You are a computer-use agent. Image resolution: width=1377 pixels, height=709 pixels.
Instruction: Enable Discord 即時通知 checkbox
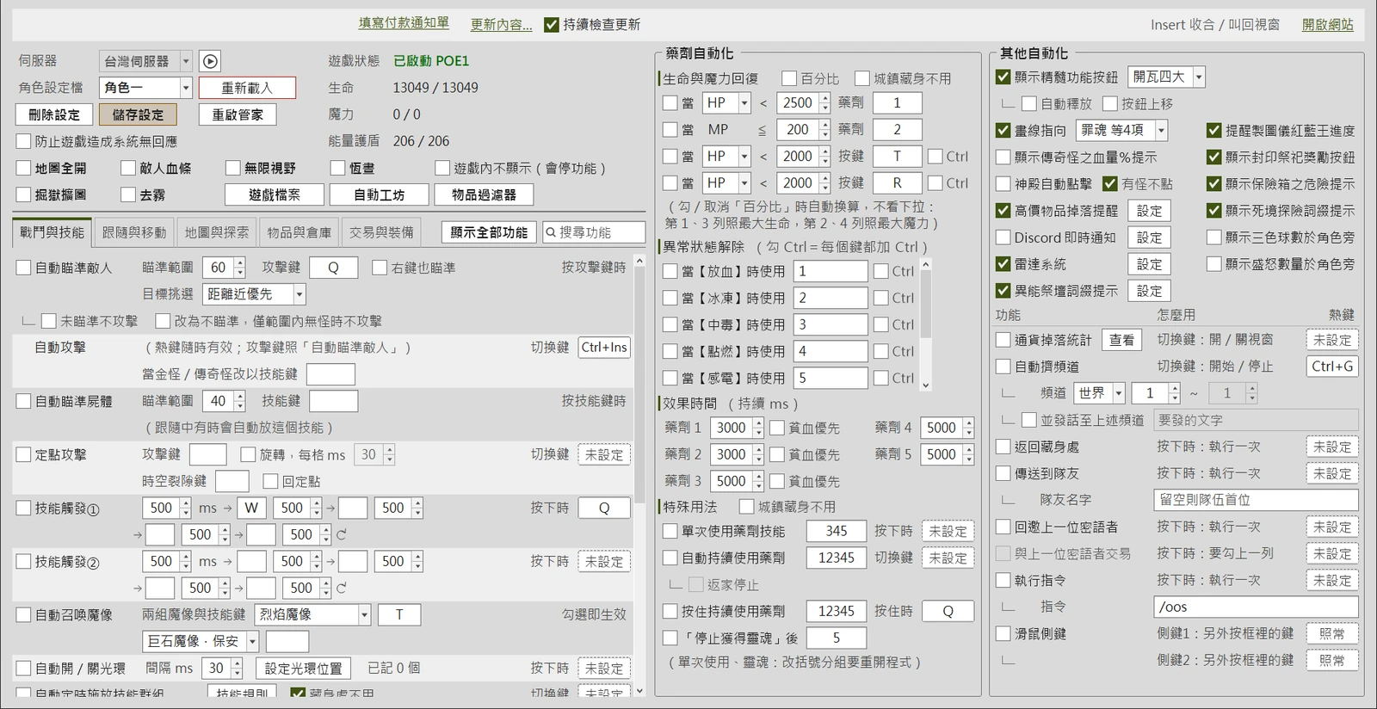click(x=1003, y=237)
